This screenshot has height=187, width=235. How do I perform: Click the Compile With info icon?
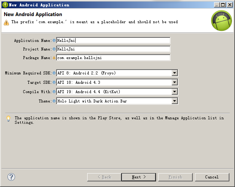pos(54,92)
